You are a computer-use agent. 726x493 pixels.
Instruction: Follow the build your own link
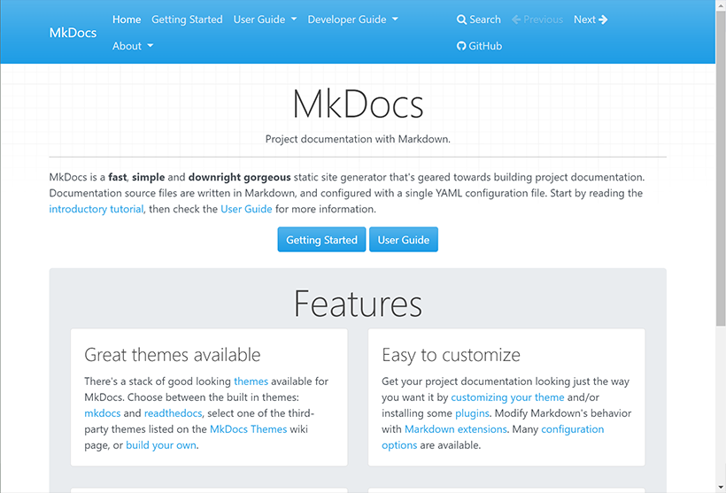tap(161, 445)
